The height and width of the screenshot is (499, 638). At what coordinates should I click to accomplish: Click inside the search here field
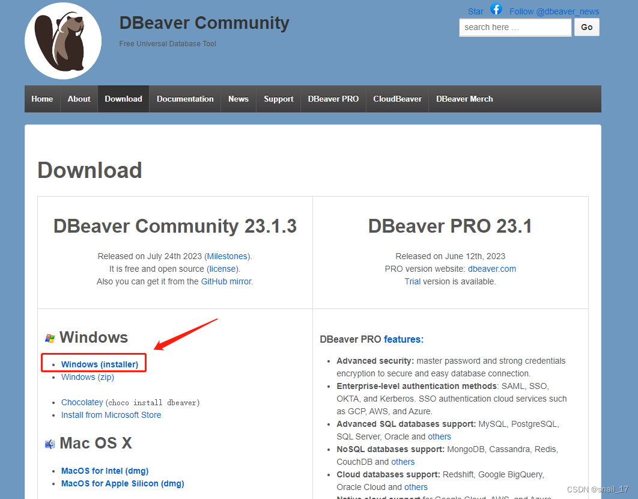(515, 27)
